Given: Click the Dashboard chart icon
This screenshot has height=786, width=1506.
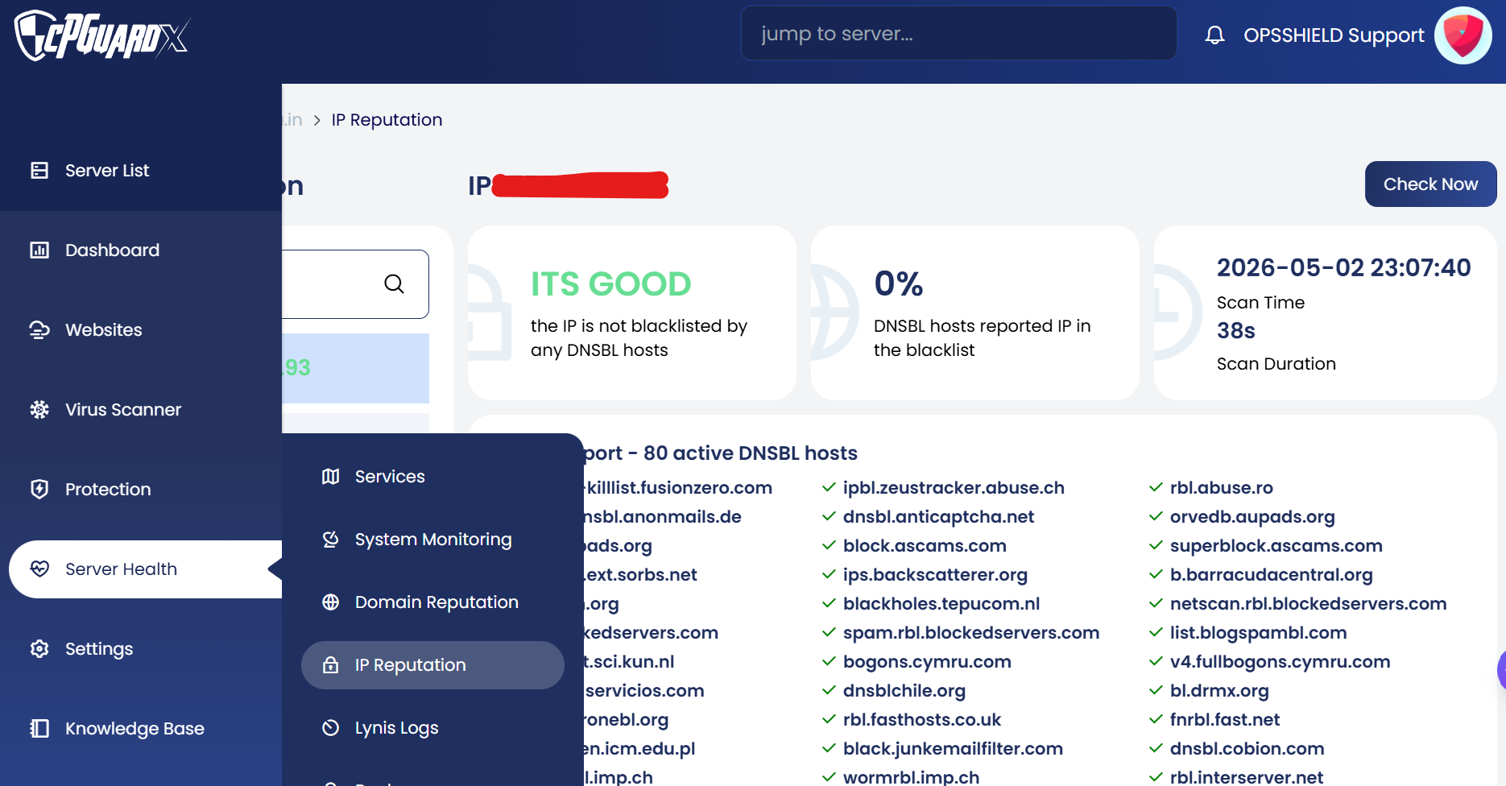Looking at the screenshot, I should [39, 250].
